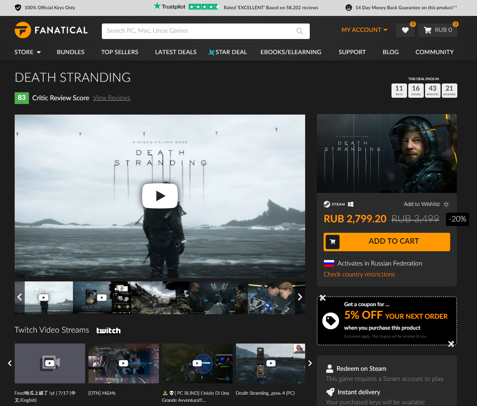
Task: Add Death Stranding to cart
Action: pyautogui.click(x=386, y=242)
